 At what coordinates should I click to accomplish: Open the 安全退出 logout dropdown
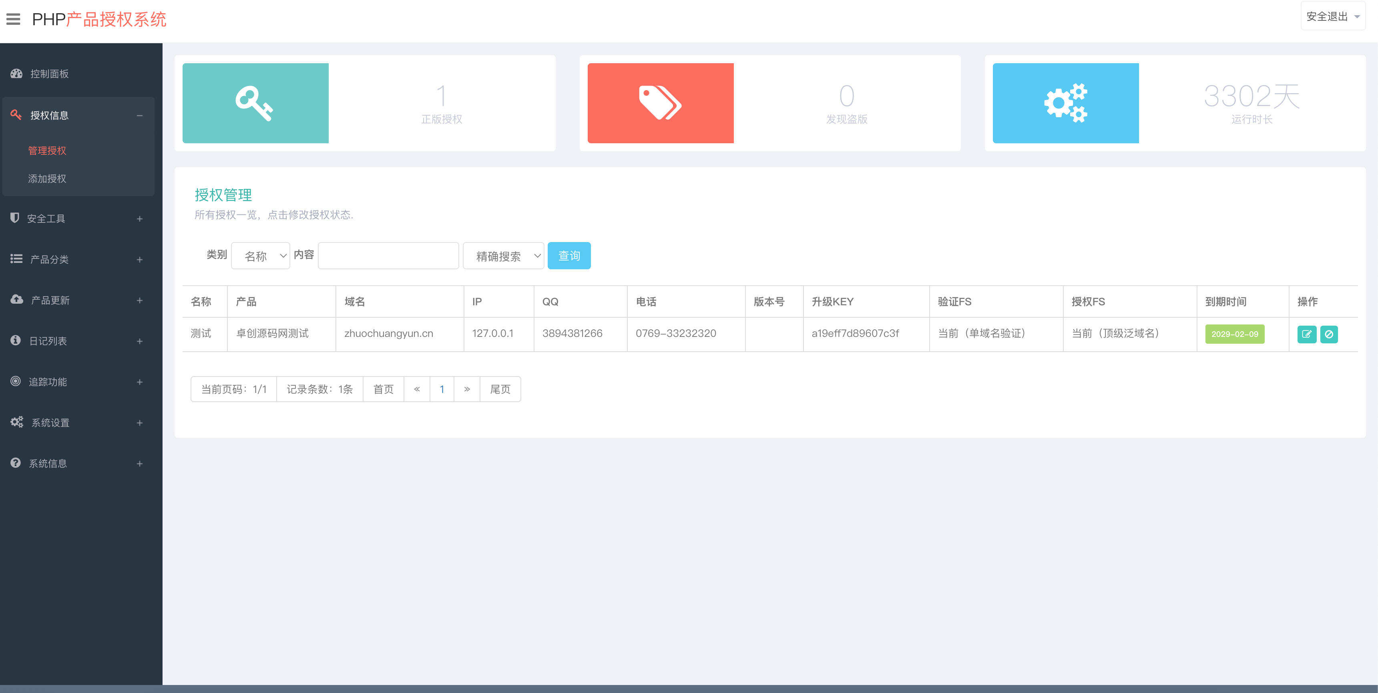[1332, 16]
